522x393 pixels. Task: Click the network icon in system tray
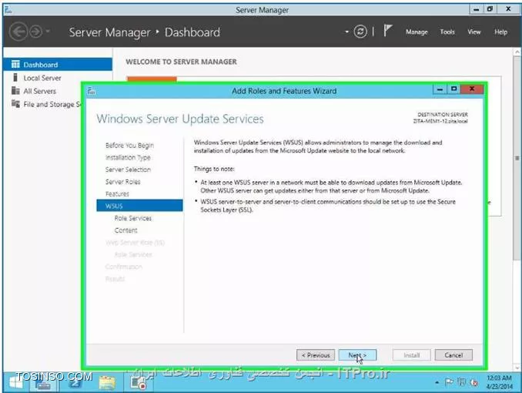tap(461, 382)
